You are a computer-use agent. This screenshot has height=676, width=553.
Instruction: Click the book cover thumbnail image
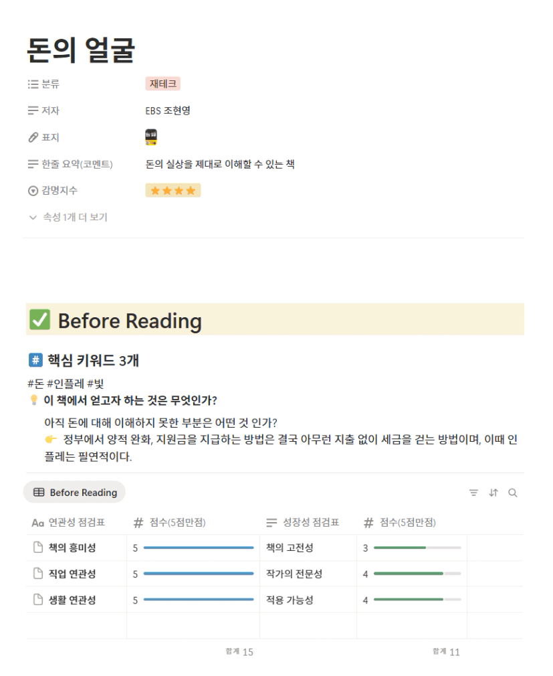tap(151, 137)
